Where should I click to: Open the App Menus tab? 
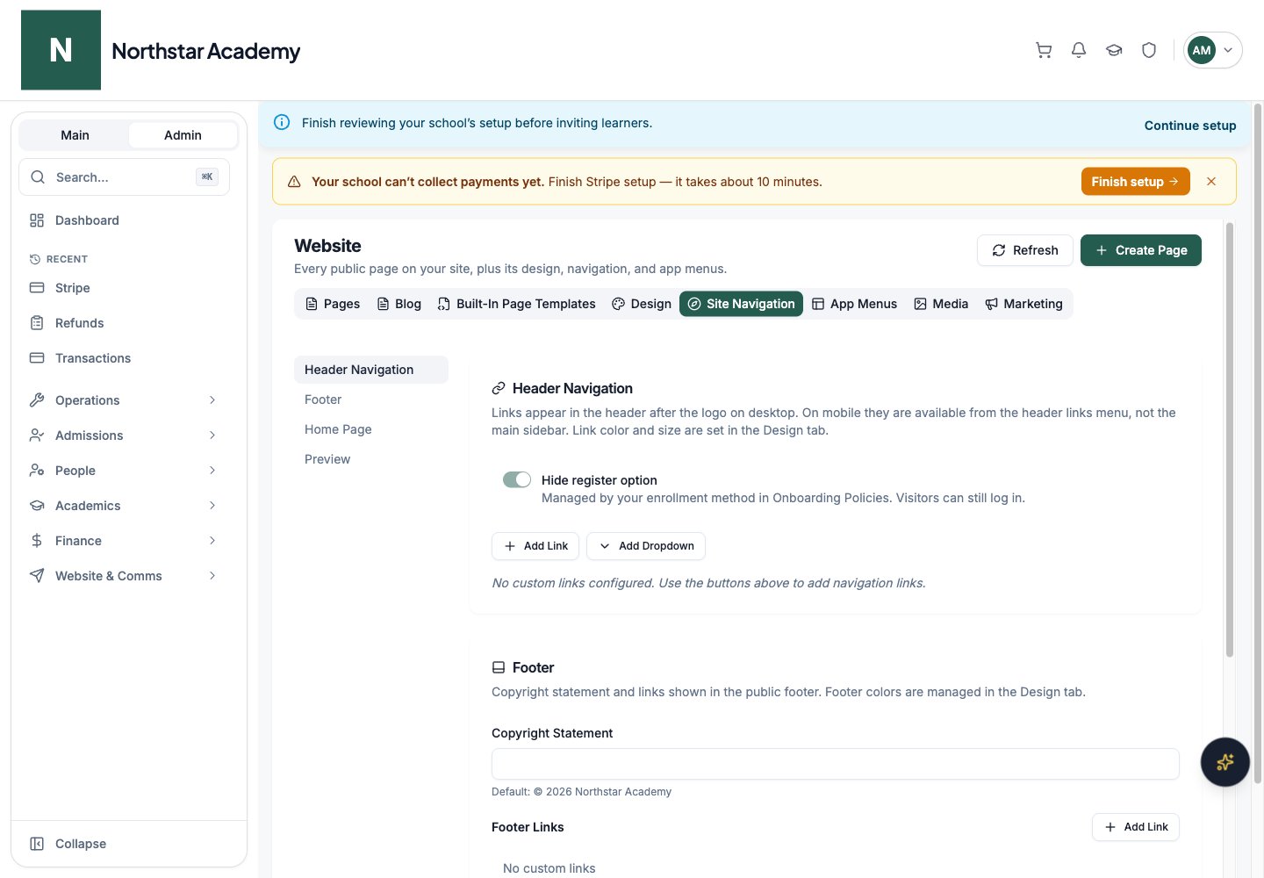(854, 304)
